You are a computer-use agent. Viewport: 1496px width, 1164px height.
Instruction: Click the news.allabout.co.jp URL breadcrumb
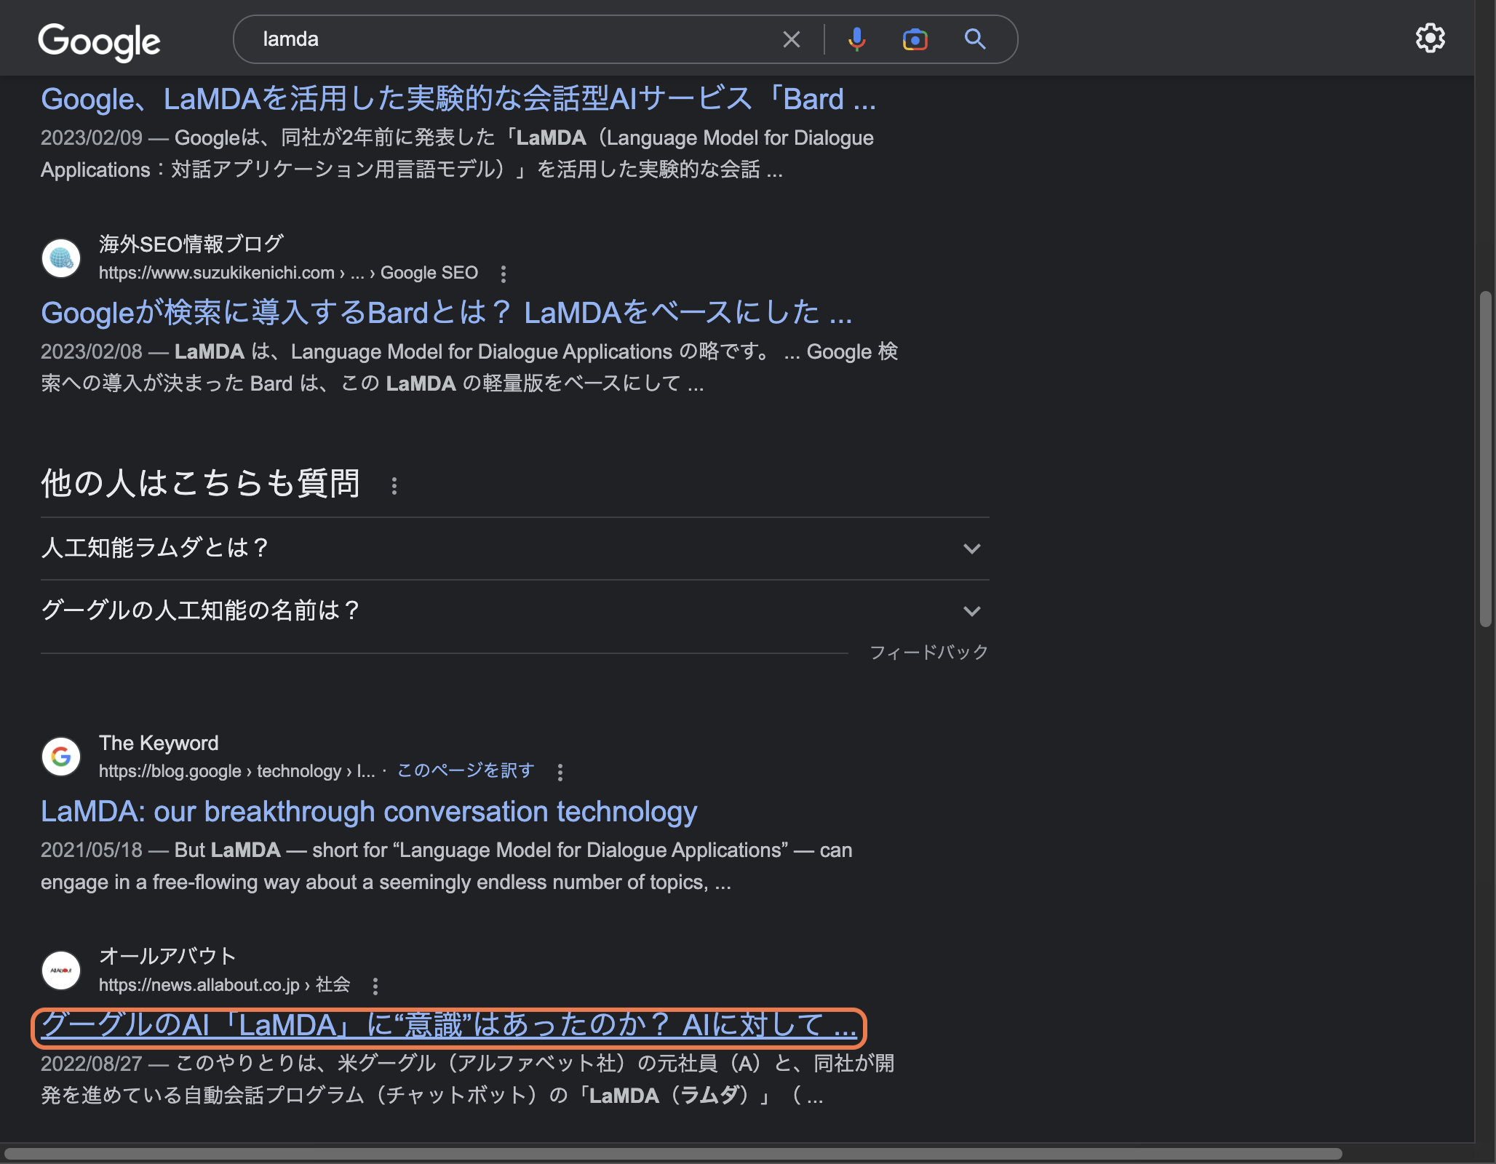pos(224,985)
